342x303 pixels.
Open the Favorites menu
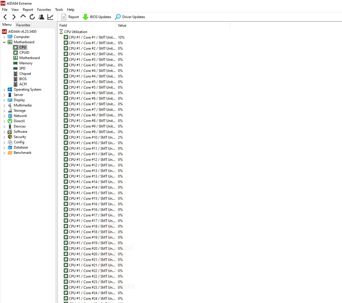coord(44,10)
